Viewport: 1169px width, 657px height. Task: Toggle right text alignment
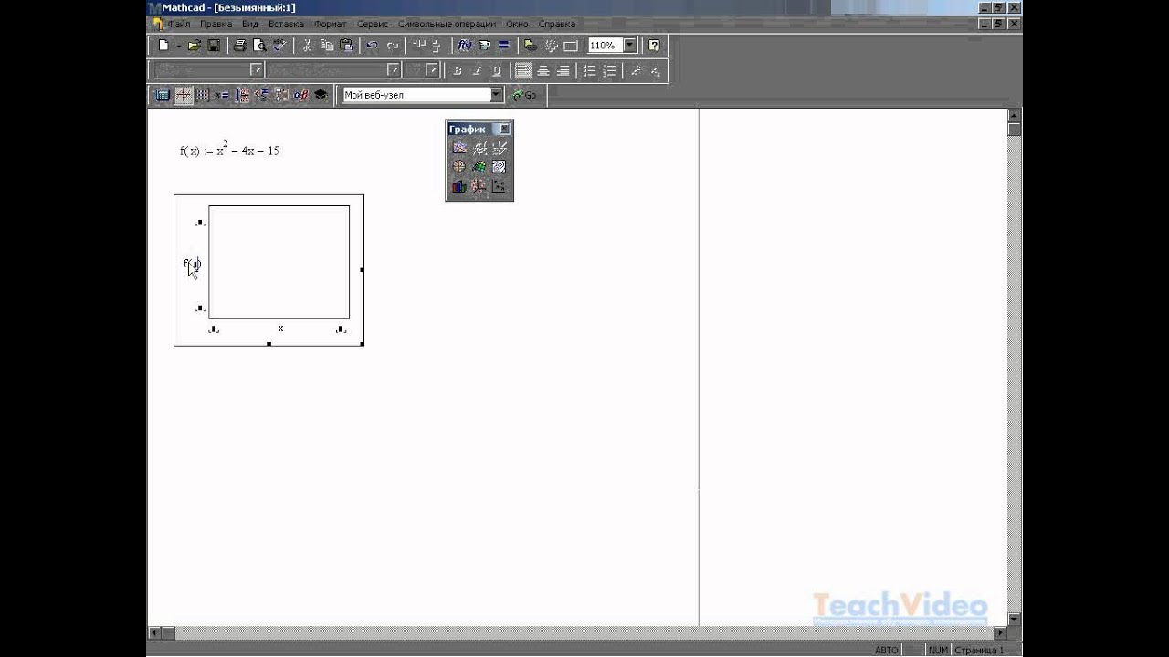(x=563, y=70)
